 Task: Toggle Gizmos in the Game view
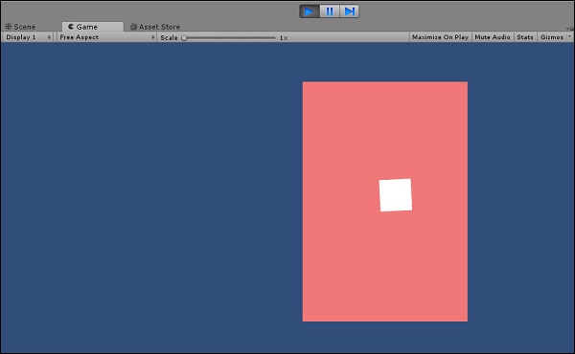(x=552, y=37)
